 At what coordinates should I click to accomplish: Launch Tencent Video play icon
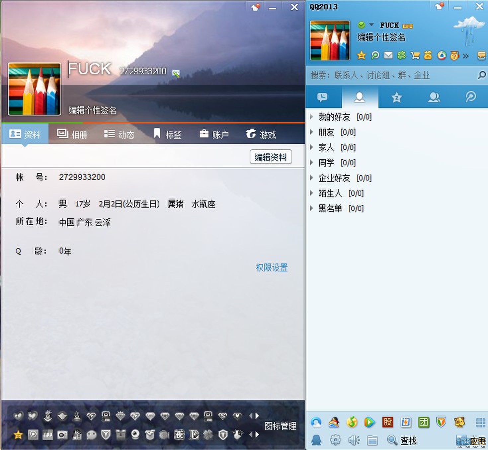point(369,422)
